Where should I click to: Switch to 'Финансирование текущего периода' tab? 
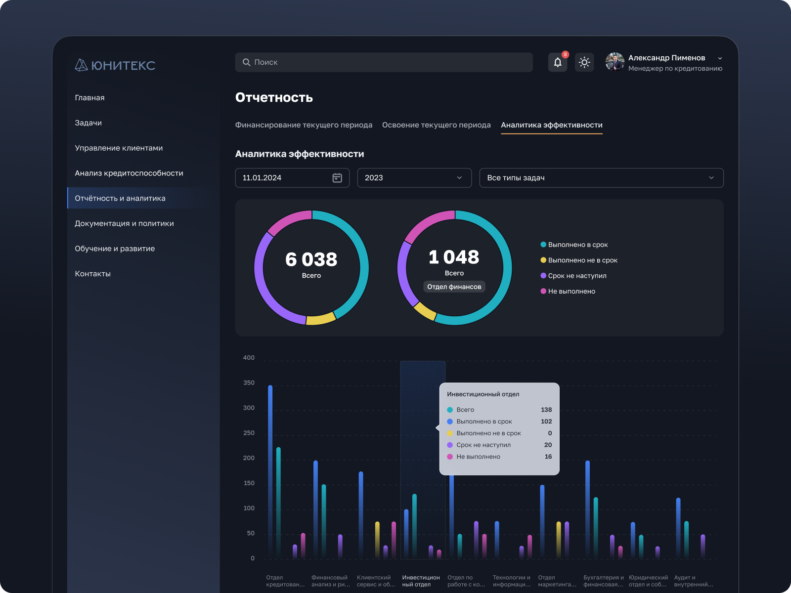tap(304, 125)
